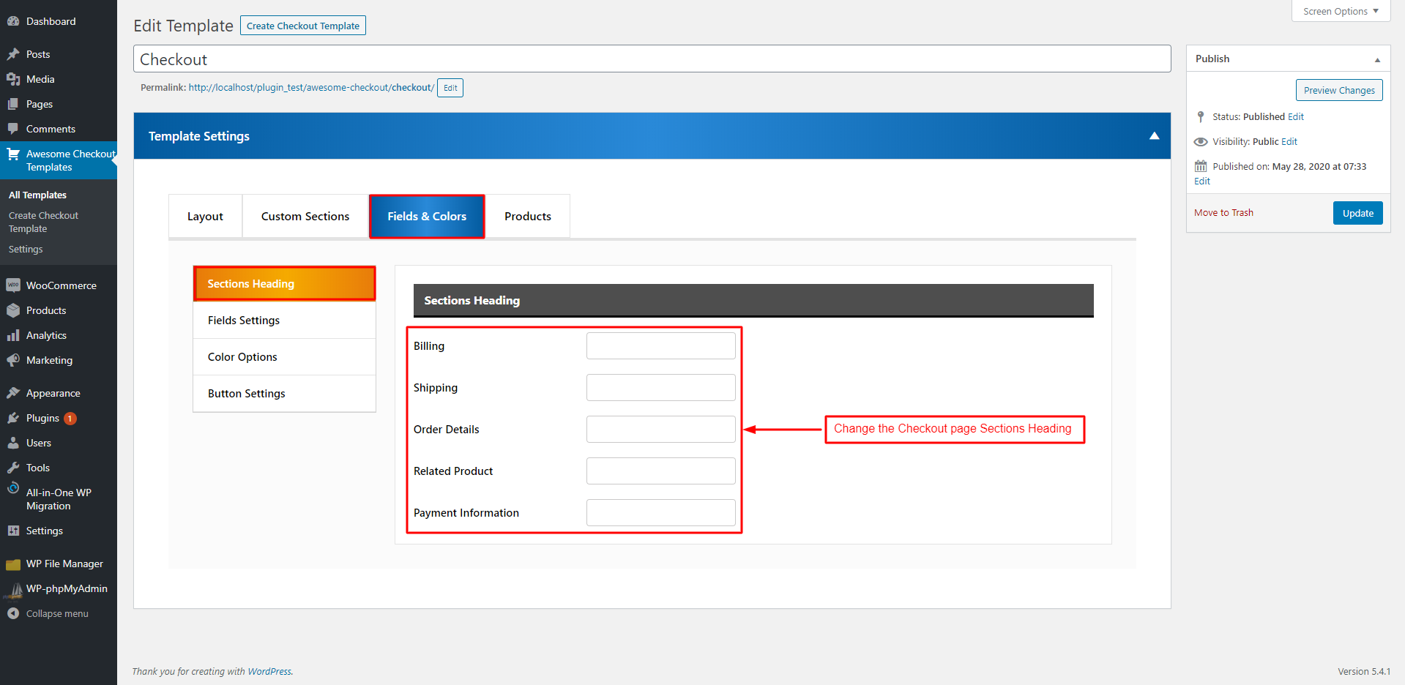Click the Users person icon
The width and height of the screenshot is (1405, 685).
(x=13, y=443)
